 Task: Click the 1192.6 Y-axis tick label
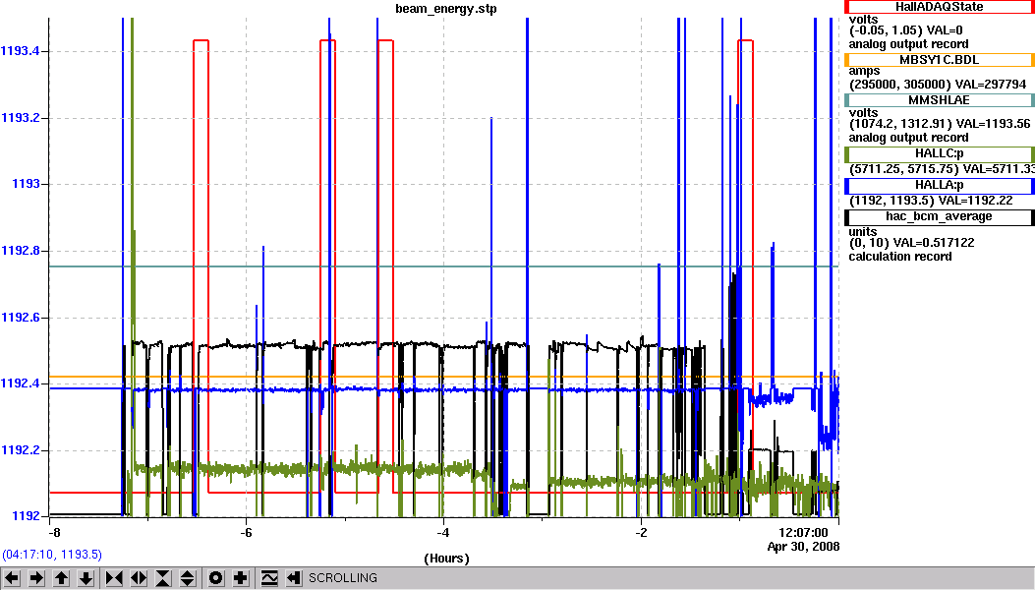(x=21, y=318)
